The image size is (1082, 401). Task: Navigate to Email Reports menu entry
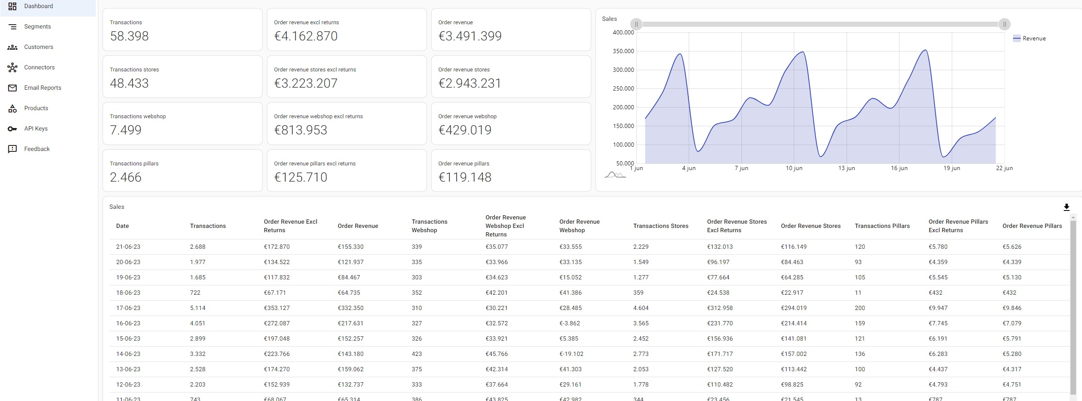point(43,88)
